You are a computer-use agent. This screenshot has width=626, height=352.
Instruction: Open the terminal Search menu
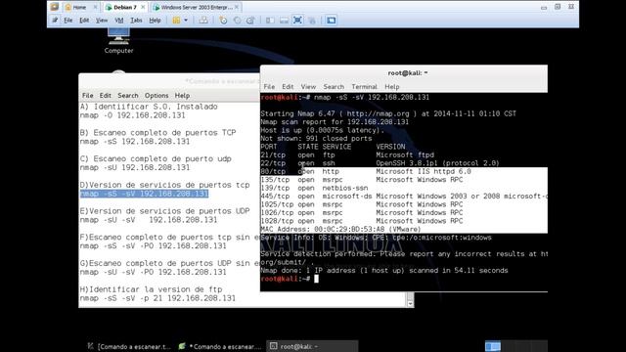pos(334,87)
